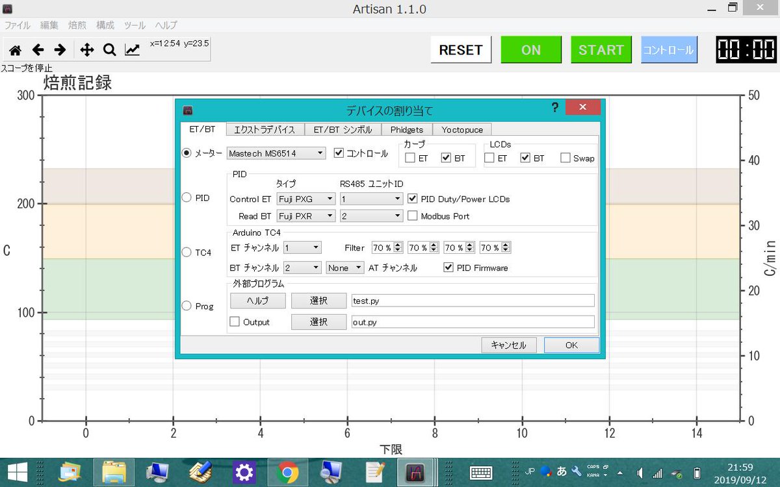This screenshot has width=780, height=487.
Task: Open the figure options chart icon
Action: (x=132, y=49)
